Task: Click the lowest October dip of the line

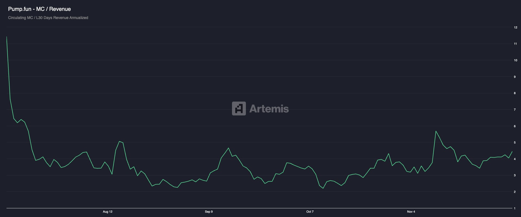Action: pyautogui.click(x=323, y=188)
